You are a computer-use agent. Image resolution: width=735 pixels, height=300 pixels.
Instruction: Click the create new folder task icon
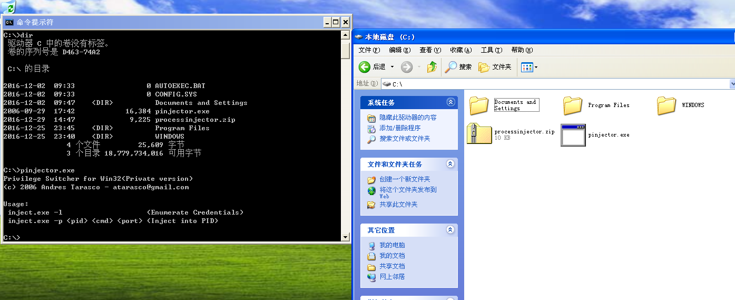(371, 179)
